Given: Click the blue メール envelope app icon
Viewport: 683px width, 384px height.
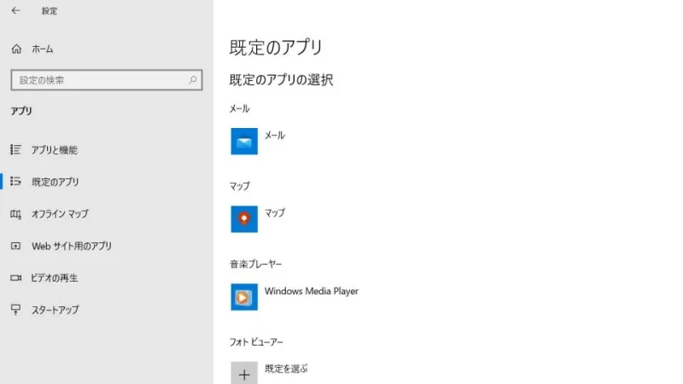Looking at the screenshot, I should tap(244, 142).
